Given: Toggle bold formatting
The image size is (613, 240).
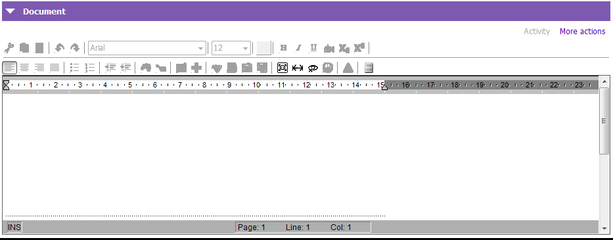Looking at the screenshot, I should tap(283, 48).
